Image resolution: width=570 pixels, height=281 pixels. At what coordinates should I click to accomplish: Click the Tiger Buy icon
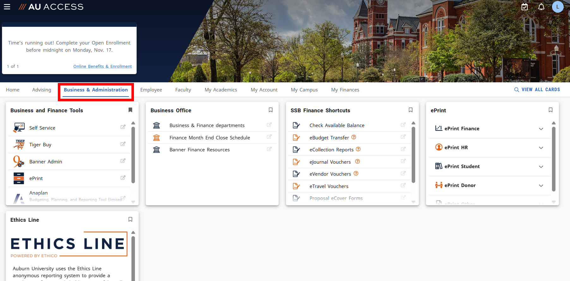19,144
